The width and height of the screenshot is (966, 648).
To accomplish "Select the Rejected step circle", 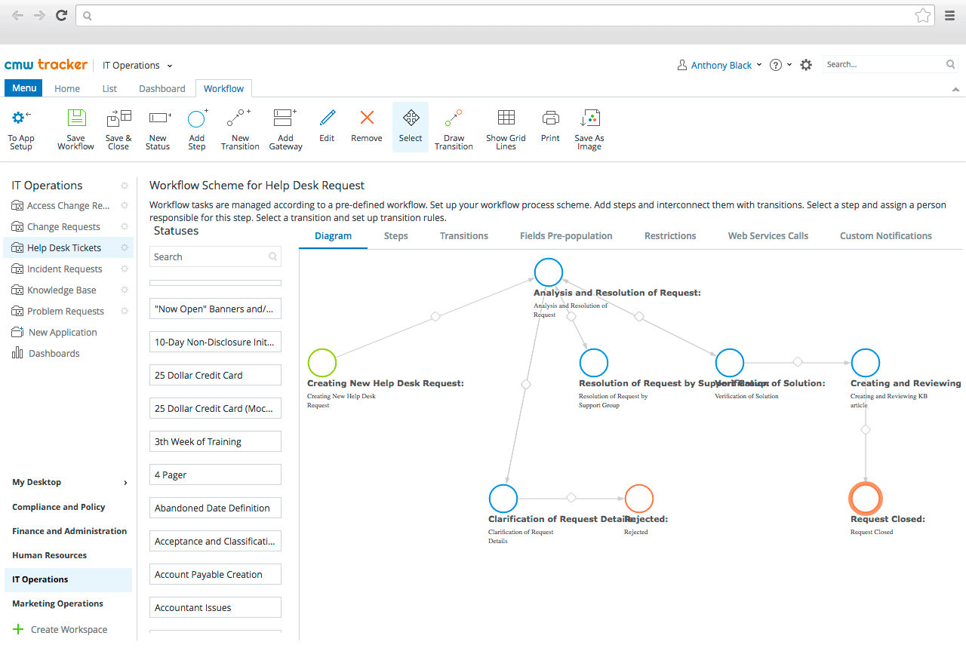I will (639, 499).
